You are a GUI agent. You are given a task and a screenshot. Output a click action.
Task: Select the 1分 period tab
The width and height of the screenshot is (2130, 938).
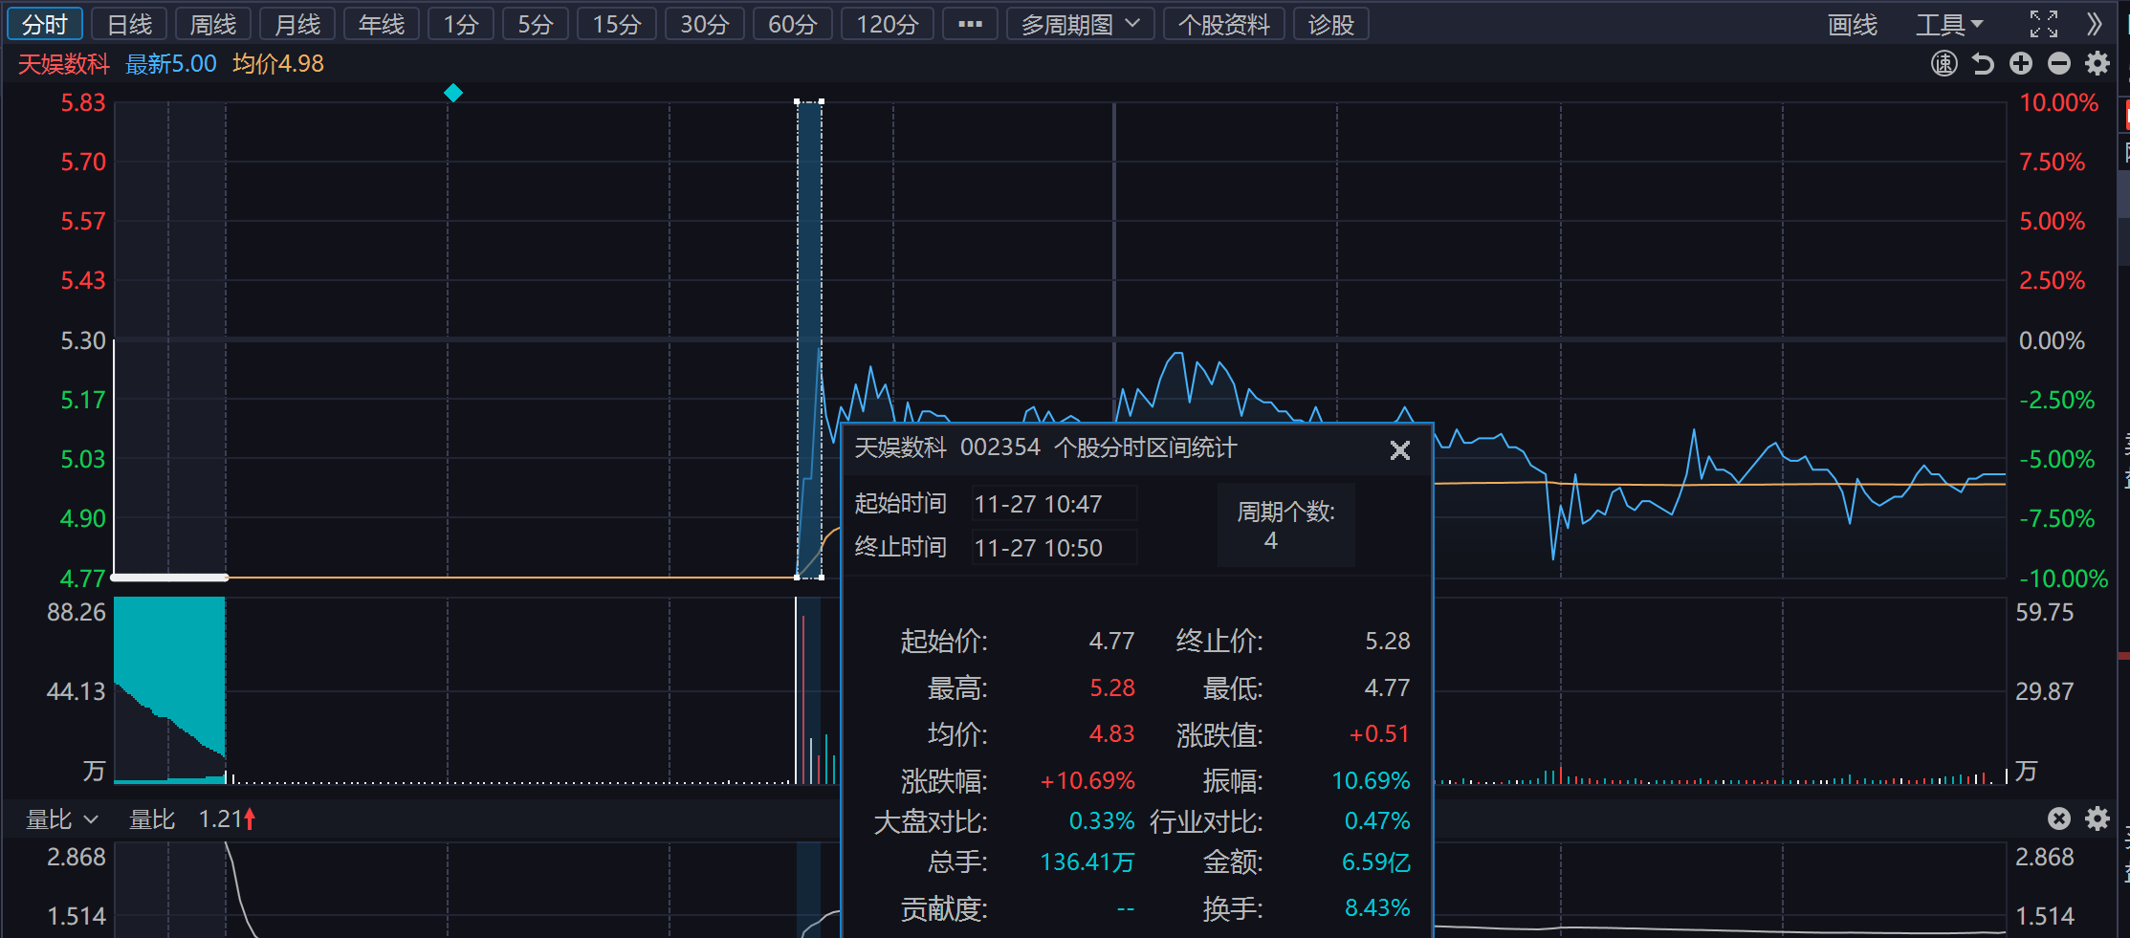(x=460, y=24)
